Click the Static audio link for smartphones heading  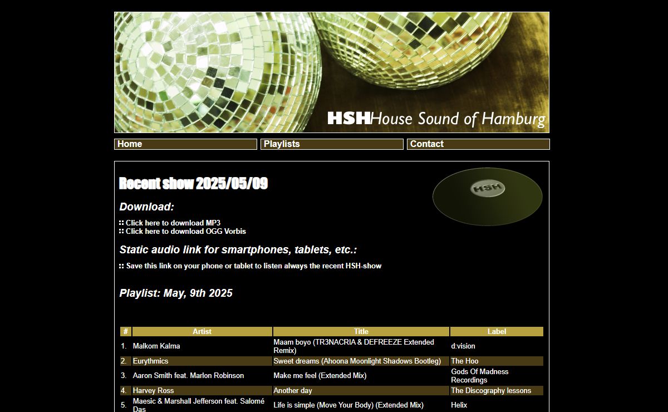click(x=238, y=250)
